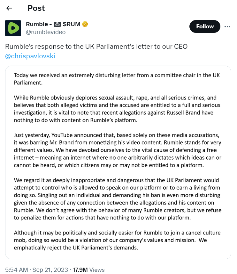Click the 'Post' page heading
The height and width of the screenshot is (274, 237).
[x=36, y=8]
